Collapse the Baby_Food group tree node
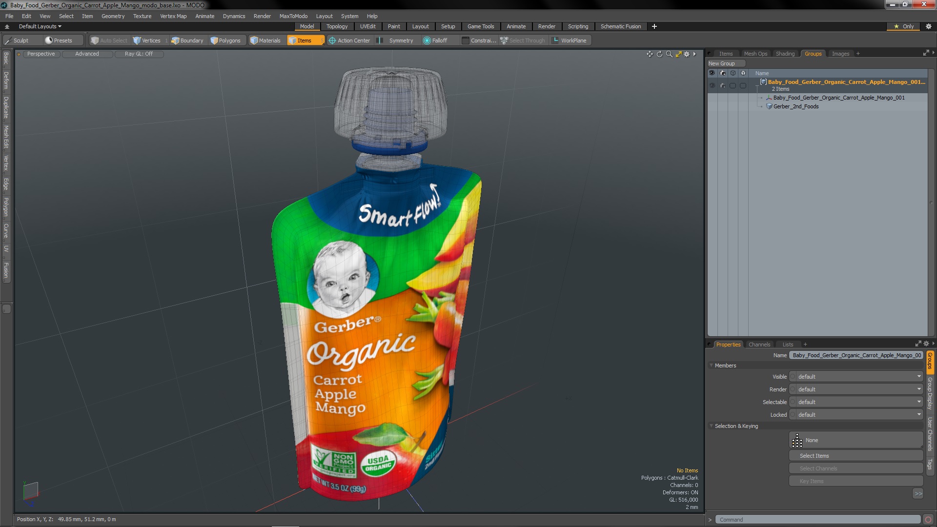 pyautogui.click(x=757, y=85)
